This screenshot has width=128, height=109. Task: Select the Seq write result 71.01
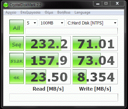point(95,43)
